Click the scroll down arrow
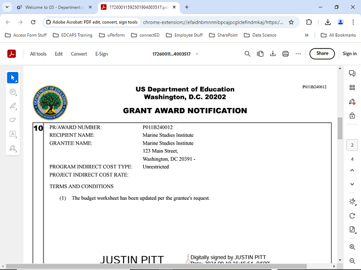 click(x=340, y=260)
